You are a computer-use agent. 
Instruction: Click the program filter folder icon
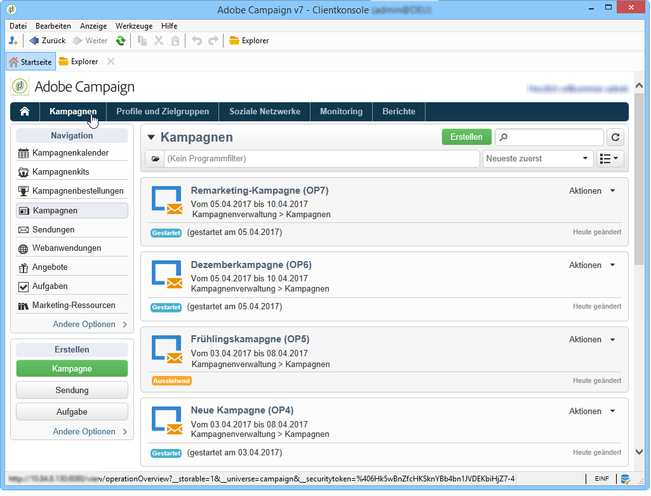click(155, 159)
